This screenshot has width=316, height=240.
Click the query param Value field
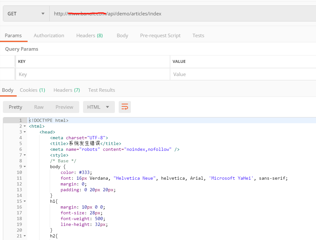(243, 74)
